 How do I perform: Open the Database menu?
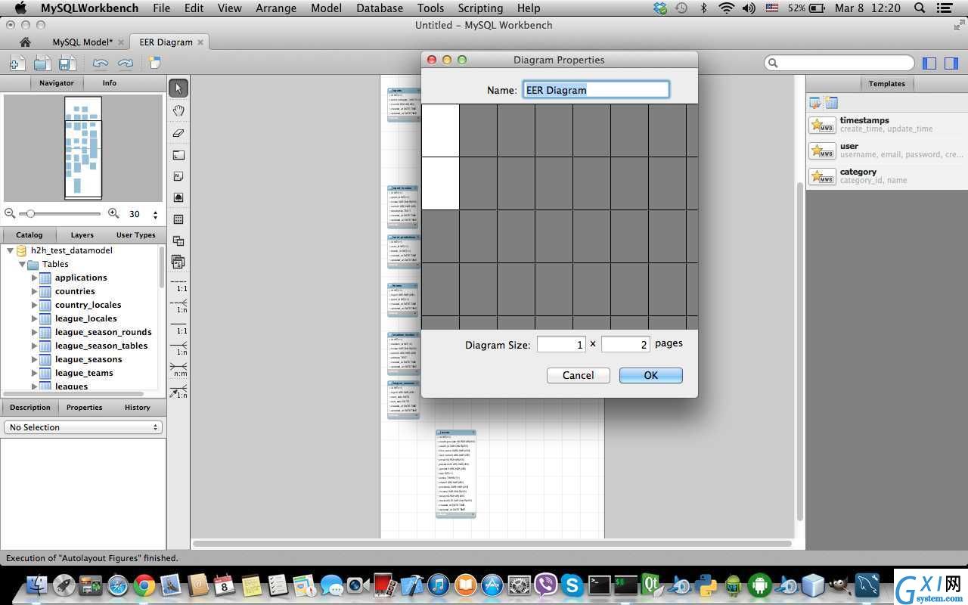(x=380, y=8)
